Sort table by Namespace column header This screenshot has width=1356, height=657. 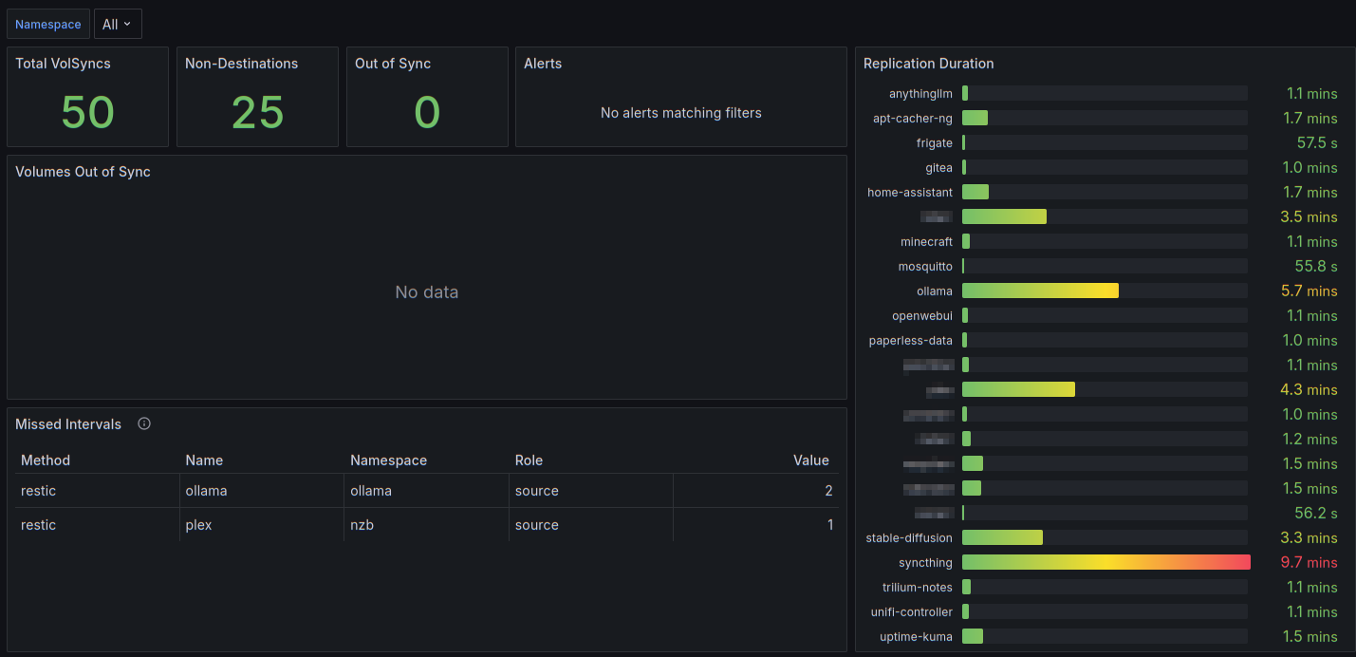pyautogui.click(x=388, y=460)
